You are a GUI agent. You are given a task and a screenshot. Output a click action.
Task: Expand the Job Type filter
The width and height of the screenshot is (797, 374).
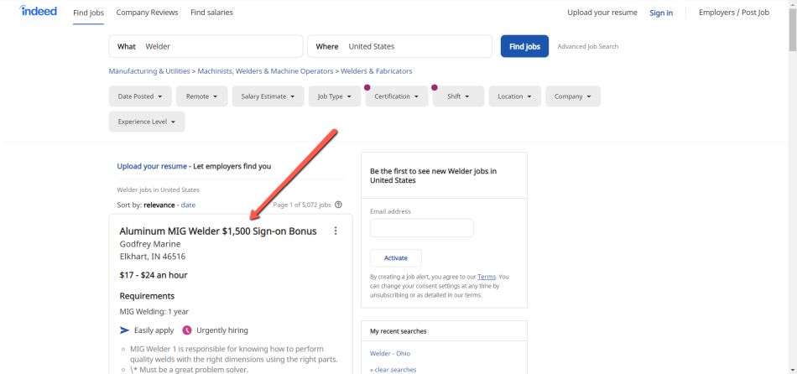[335, 96]
